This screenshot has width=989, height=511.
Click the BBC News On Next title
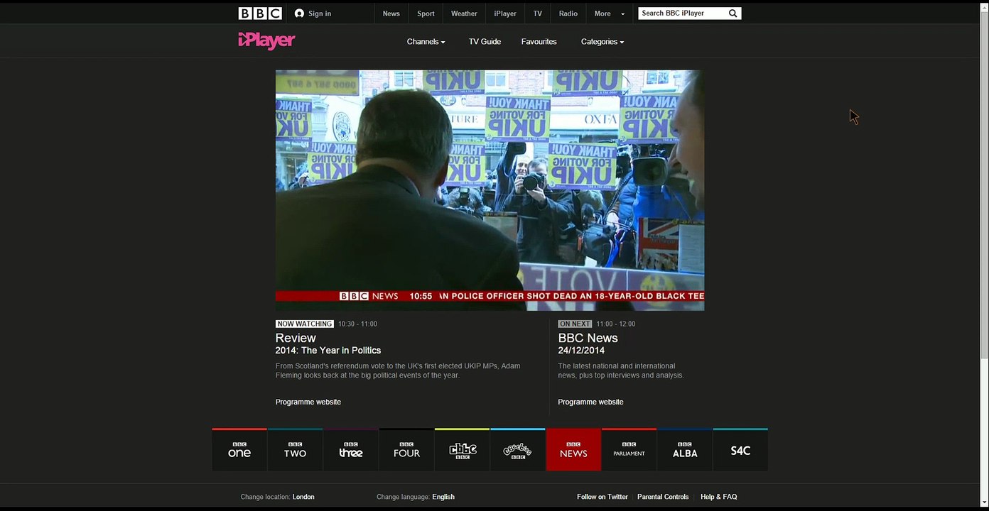click(x=588, y=338)
